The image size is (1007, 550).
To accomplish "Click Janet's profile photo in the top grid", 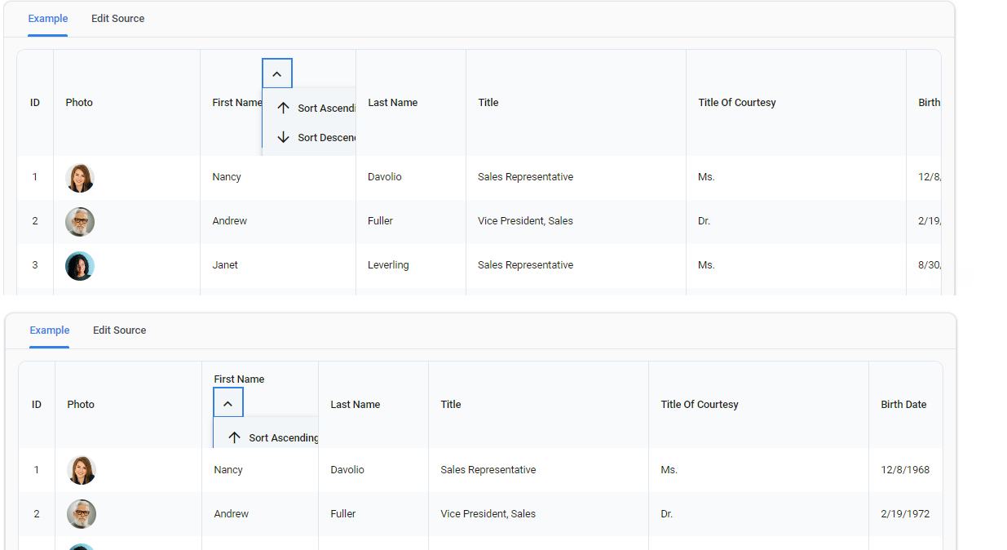I will tap(79, 265).
